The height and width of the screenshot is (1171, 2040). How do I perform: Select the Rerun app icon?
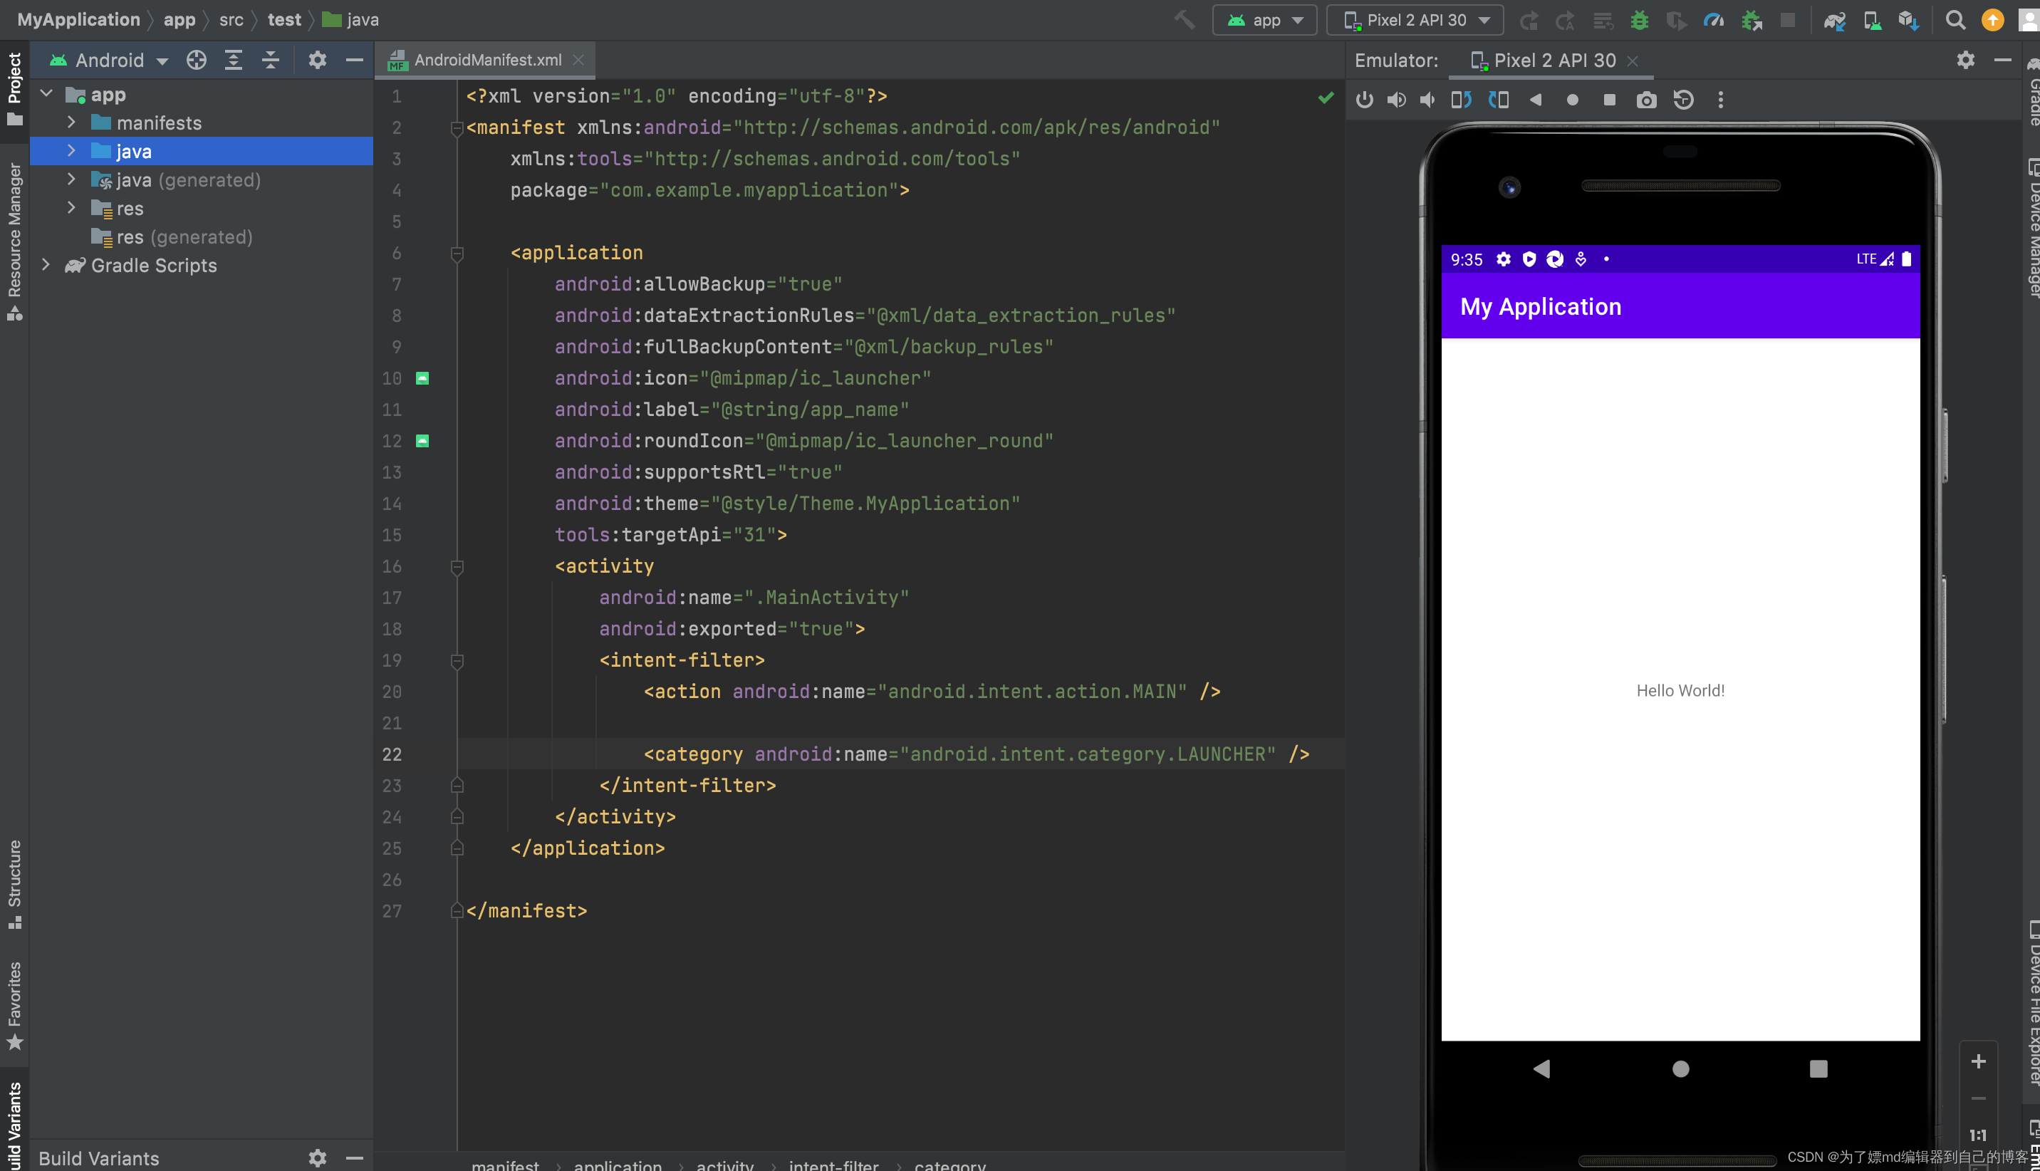point(1530,20)
